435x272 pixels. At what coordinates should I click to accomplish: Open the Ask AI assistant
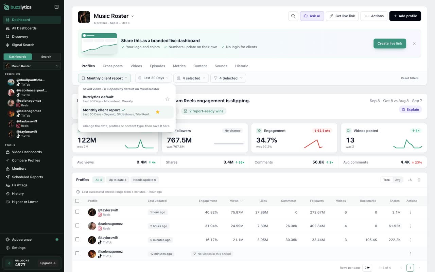coord(312,16)
